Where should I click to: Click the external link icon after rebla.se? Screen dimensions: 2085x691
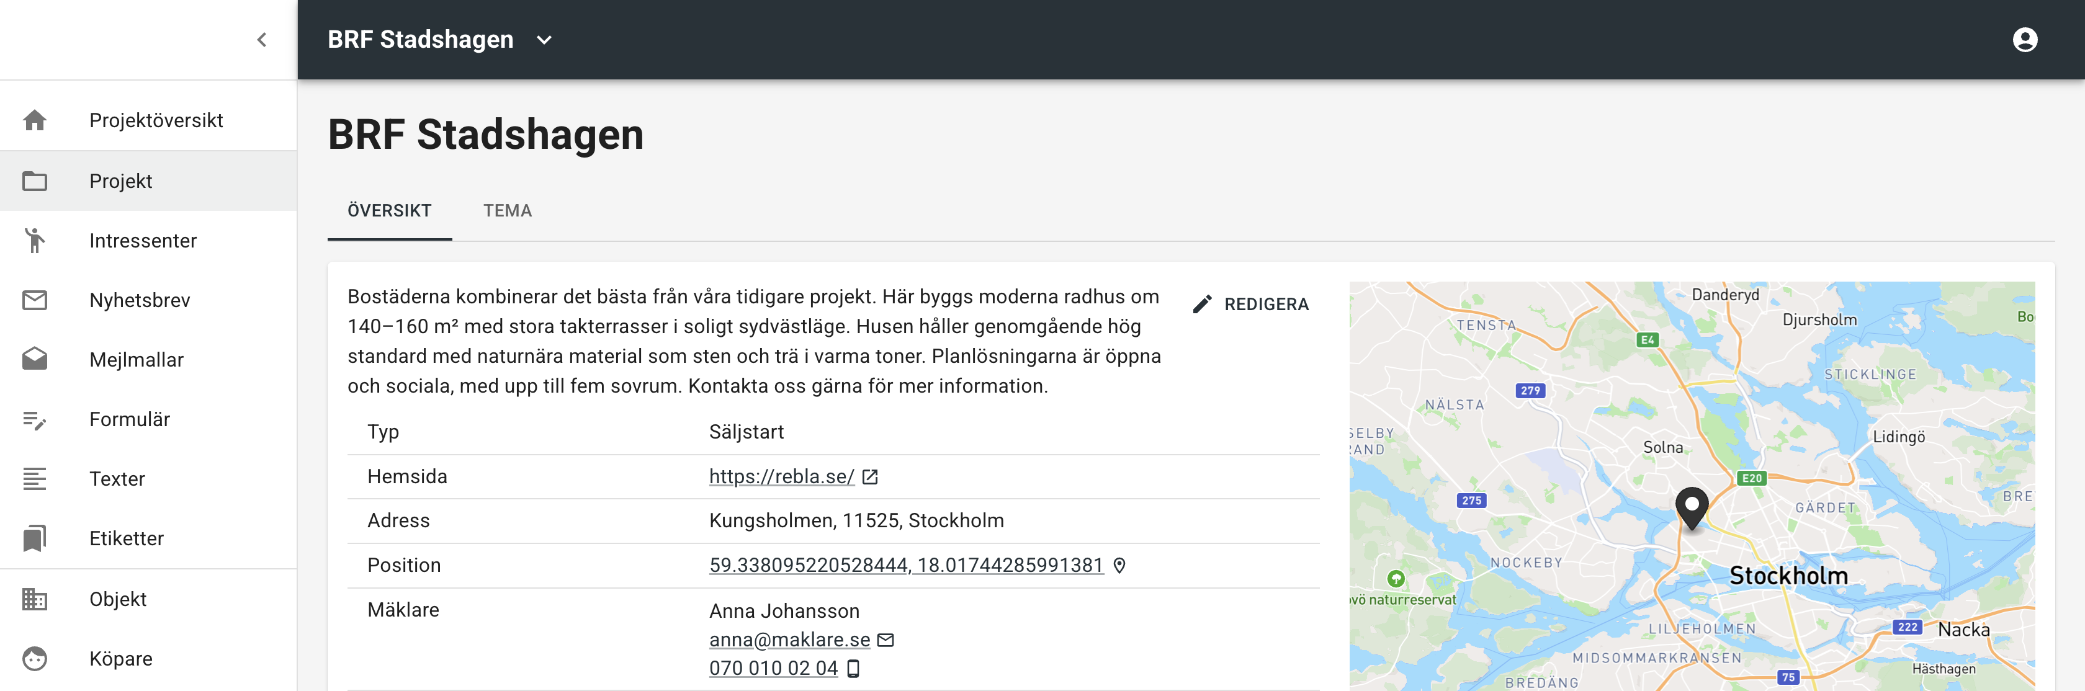click(x=870, y=478)
